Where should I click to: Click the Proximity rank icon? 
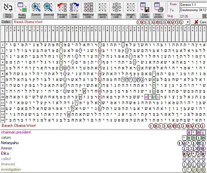(116, 7)
